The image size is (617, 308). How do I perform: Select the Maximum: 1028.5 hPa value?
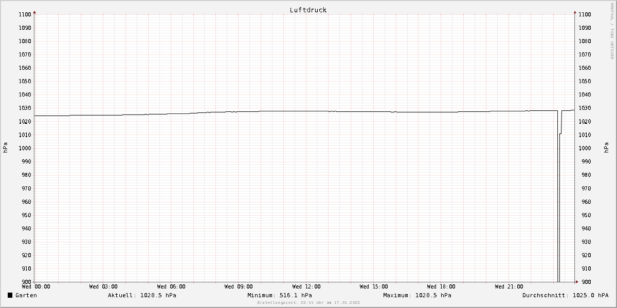418,295
